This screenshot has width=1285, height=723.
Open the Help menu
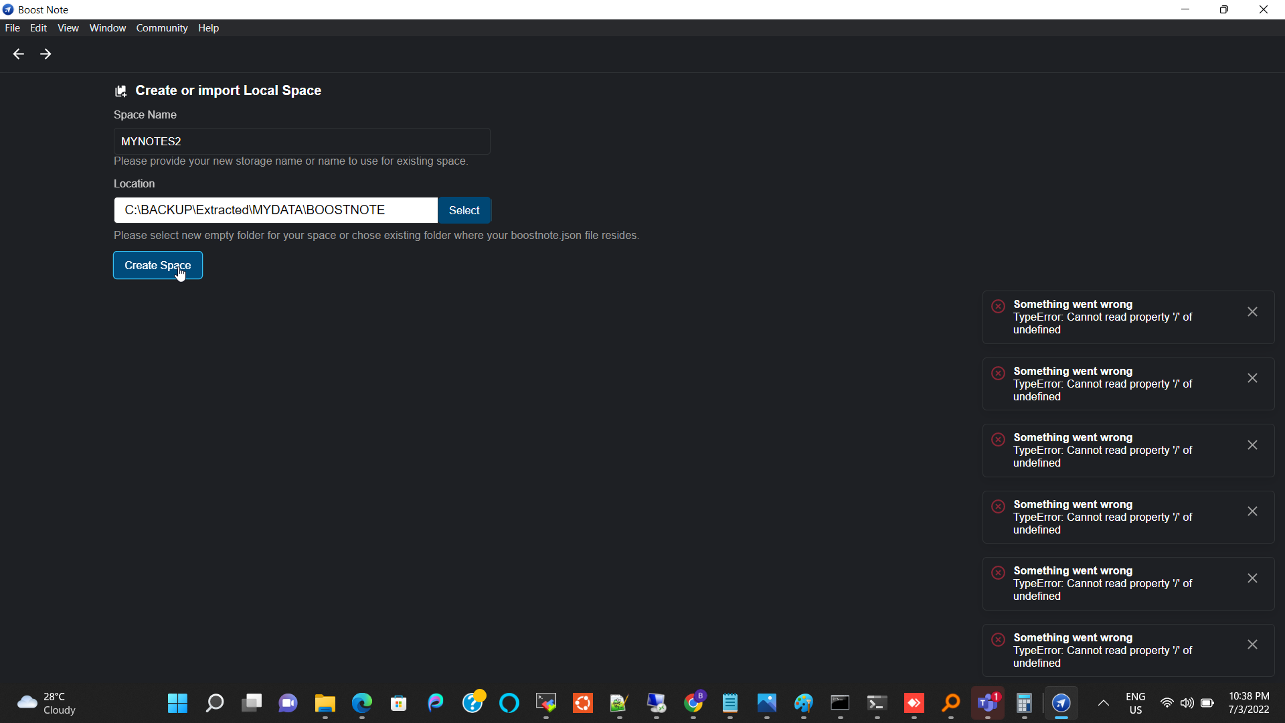[209, 28]
